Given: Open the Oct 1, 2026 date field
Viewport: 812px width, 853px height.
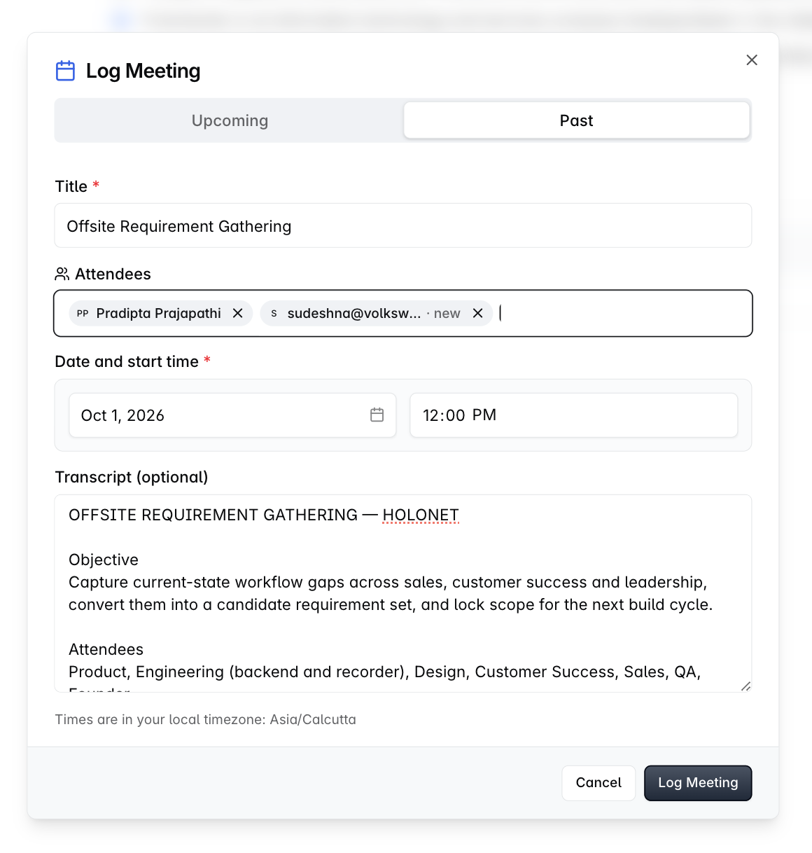Looking at the screenshot, I should pos(232,415).
